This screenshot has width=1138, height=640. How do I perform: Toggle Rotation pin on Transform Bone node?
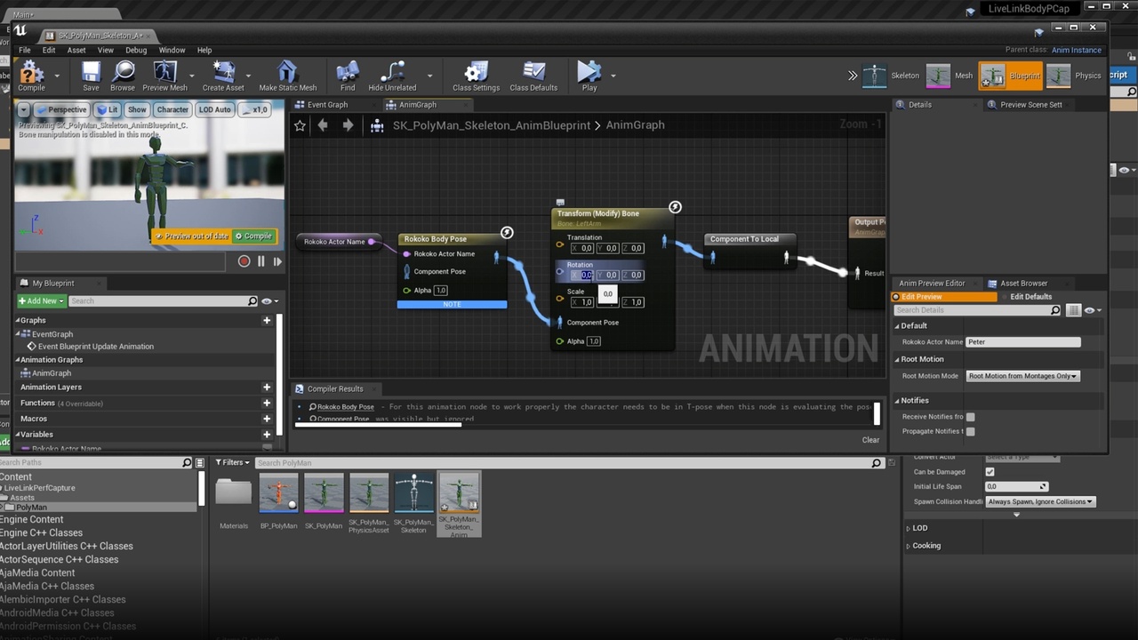click(x=559, y=271)
